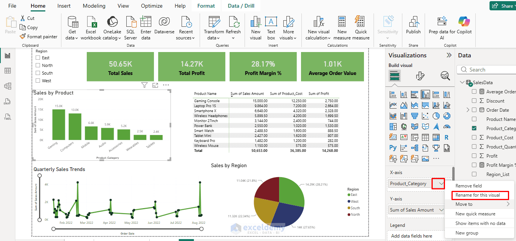516x241 pixels.
Task: Click the New measure button
Action: pyautogui.click(x=342, y=28)
